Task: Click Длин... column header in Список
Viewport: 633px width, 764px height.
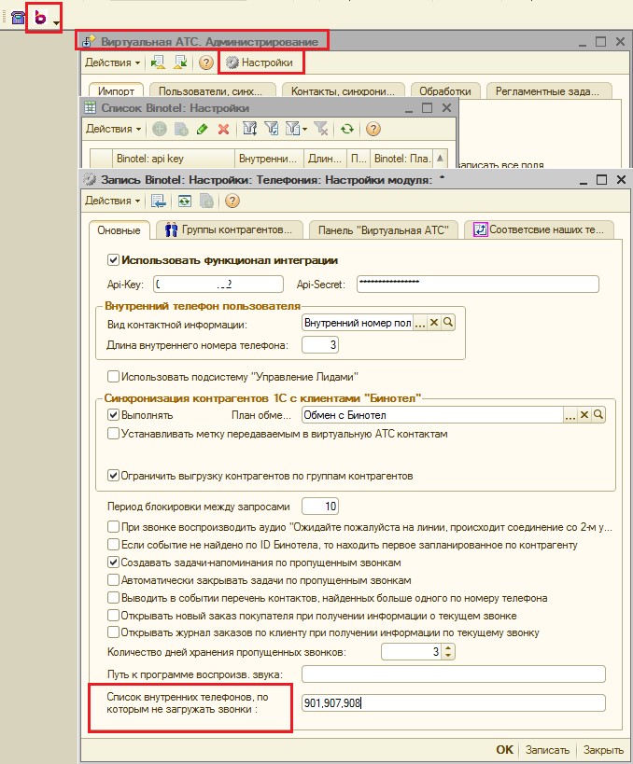Action: coord(325,159)
